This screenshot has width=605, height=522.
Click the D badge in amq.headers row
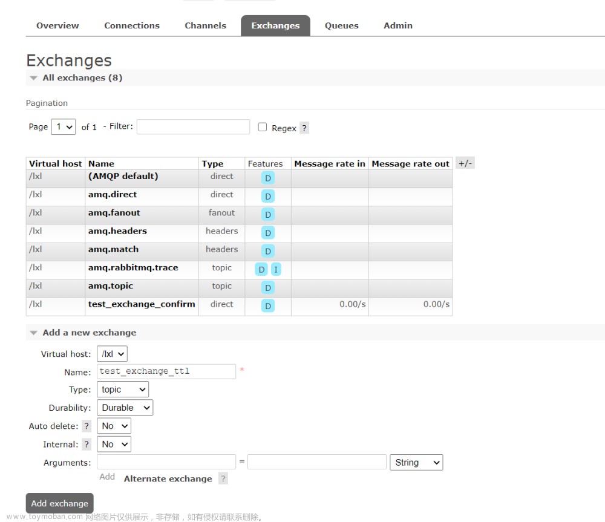pos(268,233)
